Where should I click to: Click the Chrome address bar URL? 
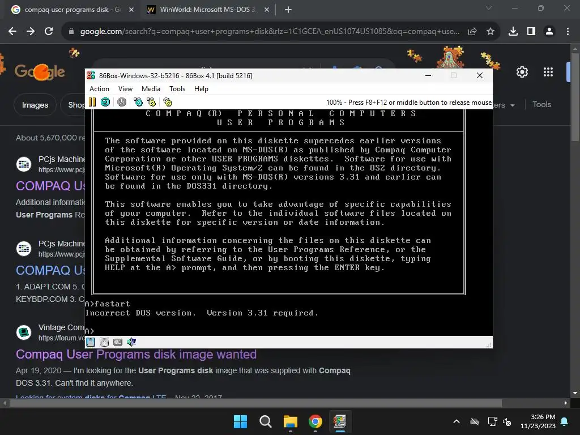pos(270,32)
